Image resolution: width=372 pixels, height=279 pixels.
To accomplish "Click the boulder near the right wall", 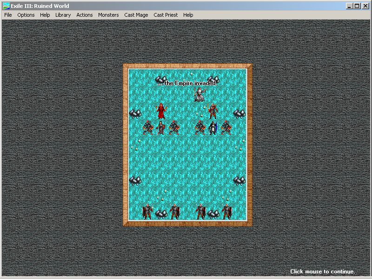I will point(239,113).
